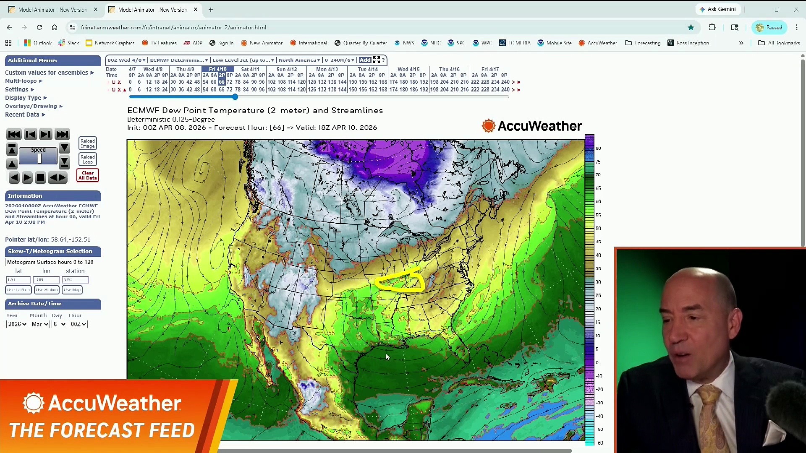
Task: Select archive Year 2026 dropdown
Action: point(17,324)
